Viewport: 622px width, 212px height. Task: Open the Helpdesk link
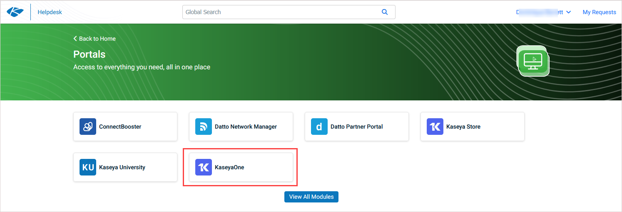pyautogui.click(x=50, y=12)
